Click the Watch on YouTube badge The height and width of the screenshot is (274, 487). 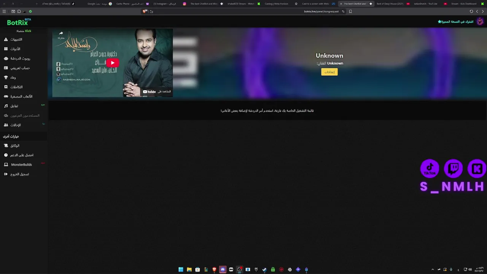(157, 92)
